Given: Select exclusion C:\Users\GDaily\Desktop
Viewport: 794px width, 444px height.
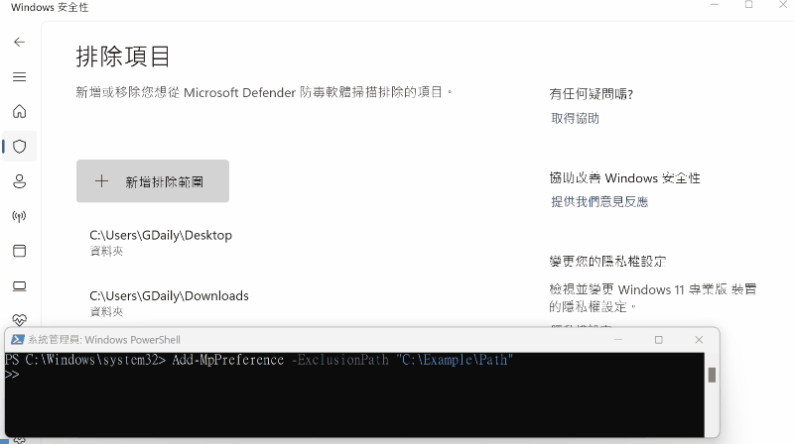Looking at the screenshot, I should [x=161, y=242].
